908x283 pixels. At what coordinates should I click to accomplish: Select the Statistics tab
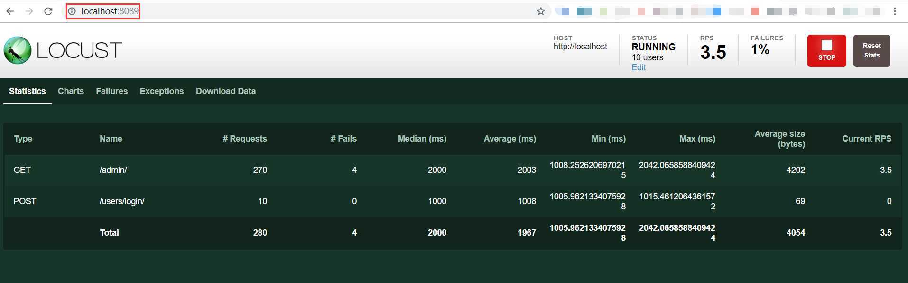pyautogui.click(x=28, y=91)
